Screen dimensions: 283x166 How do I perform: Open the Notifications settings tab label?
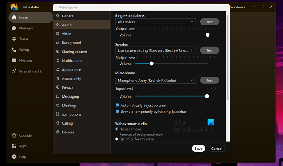[72, 60]
